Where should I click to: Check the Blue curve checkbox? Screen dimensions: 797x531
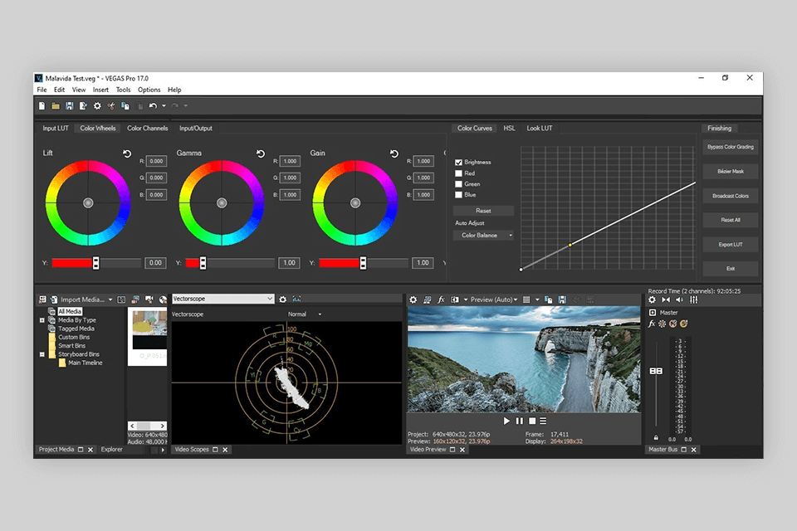[x=458, y=195]
